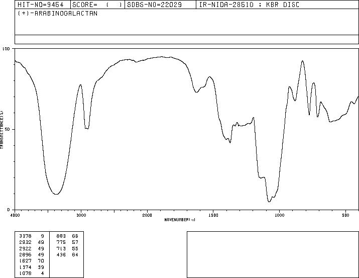Image resolution: width=359 pixels, height=278 pixels.
Task: Click the broad O-H absorption minimum near 3378
Action: point(56,194)
